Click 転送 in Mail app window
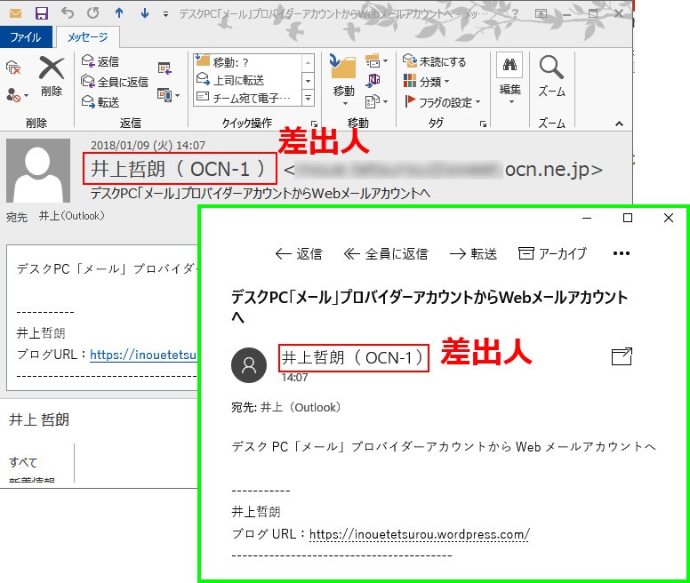The image size is (690, 583). point(473,253)
